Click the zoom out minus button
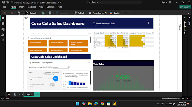This screenshot has width=192, height=107. [x=162, y=99]
